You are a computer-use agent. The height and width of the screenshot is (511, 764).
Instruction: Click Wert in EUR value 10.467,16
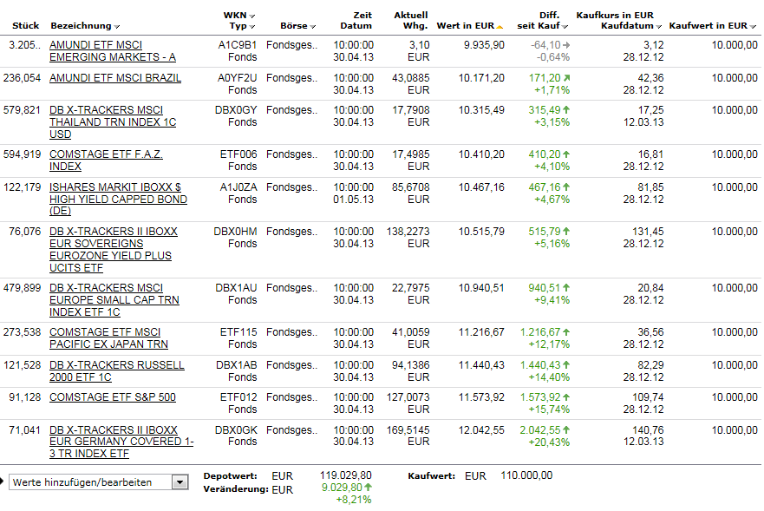[x=481, y=187]
